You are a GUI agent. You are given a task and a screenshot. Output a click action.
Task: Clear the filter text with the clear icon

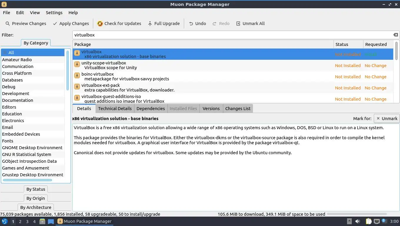click(x=396, y=35)
